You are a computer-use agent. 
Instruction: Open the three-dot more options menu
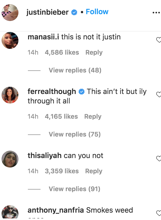click(156, 13)
